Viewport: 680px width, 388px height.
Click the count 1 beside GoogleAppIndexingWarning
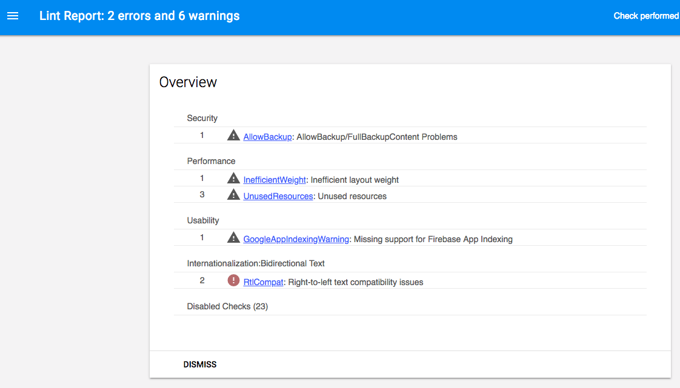[x=202, y=237]
